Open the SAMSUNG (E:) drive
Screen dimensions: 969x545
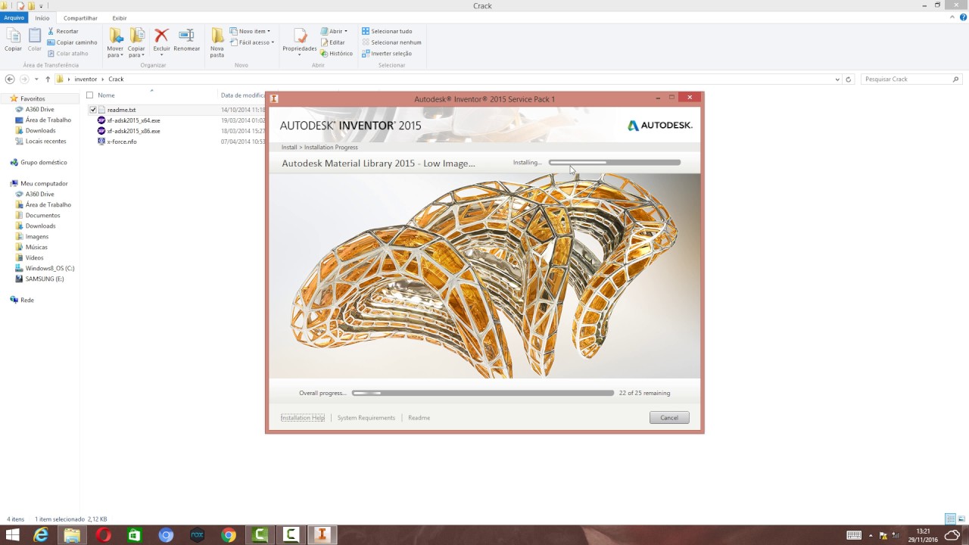tap(45, 279)
